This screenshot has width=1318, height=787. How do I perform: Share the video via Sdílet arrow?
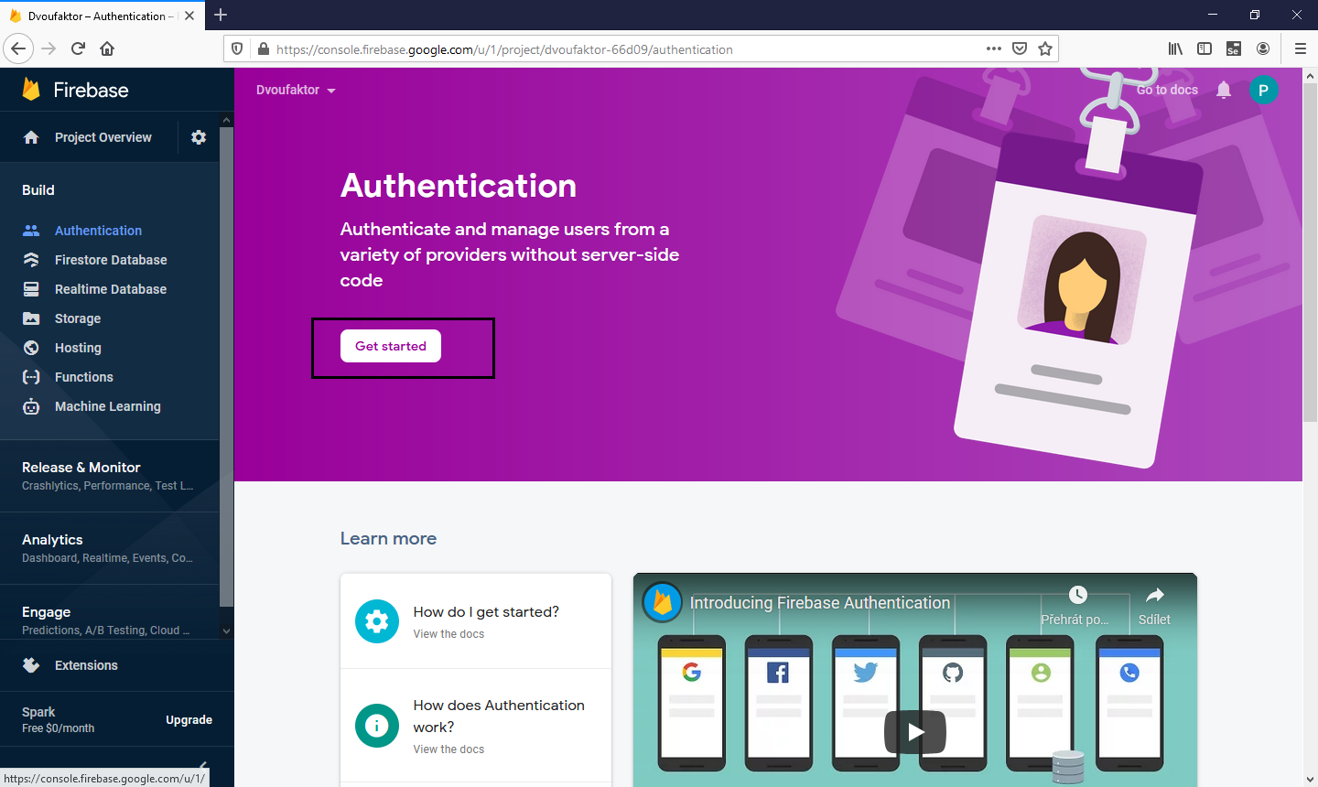coord(1155,595)
